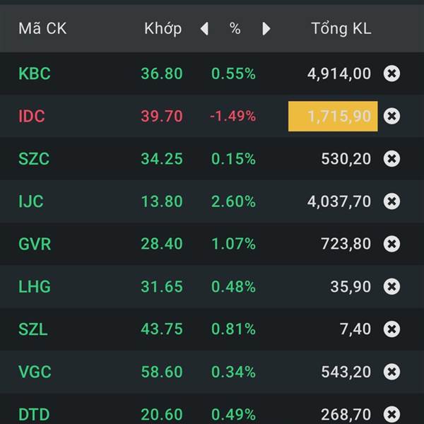Remove IDC row using X icon
The width and height of the screenshot is (424, 424).
tap(391, 116)
